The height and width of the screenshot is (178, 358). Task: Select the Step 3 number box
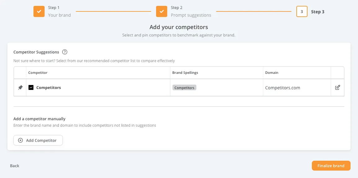coord(302,11)
